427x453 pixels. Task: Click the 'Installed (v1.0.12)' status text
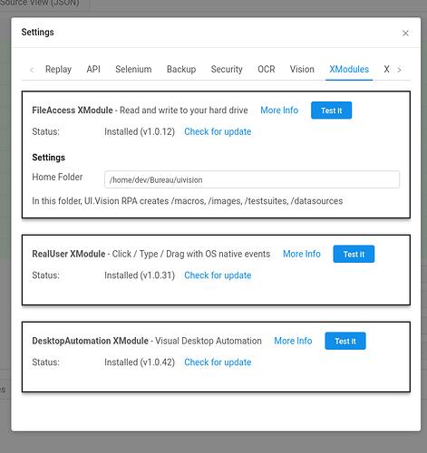140,131
